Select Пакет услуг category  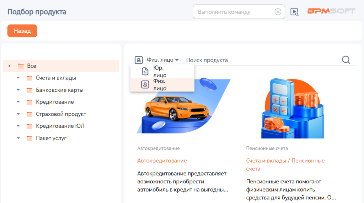[51, 138]
